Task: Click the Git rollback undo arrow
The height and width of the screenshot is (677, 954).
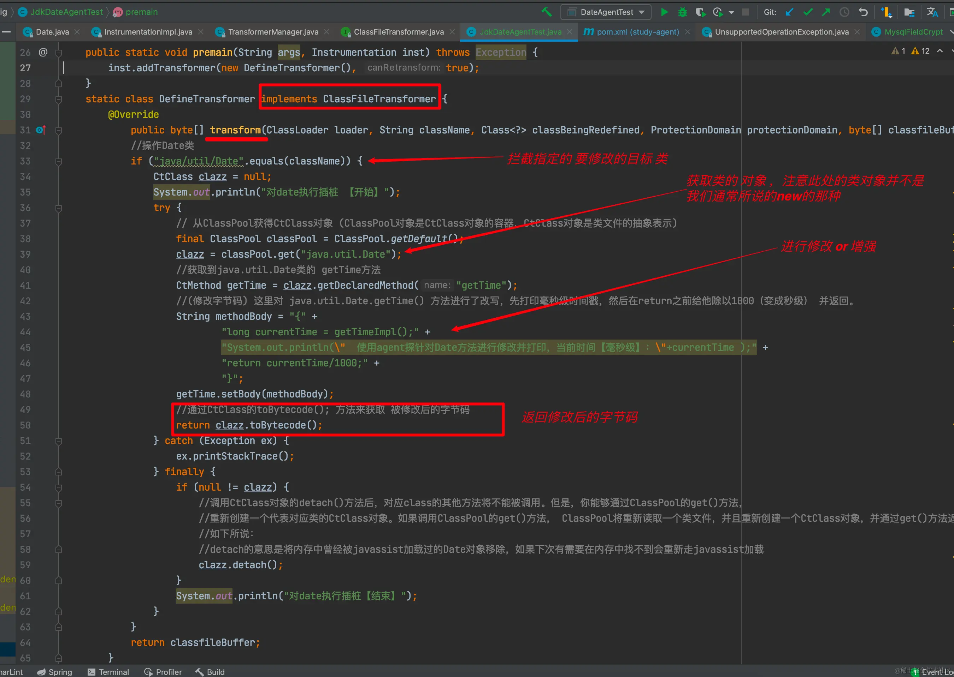Action: [x=863, y=12]
